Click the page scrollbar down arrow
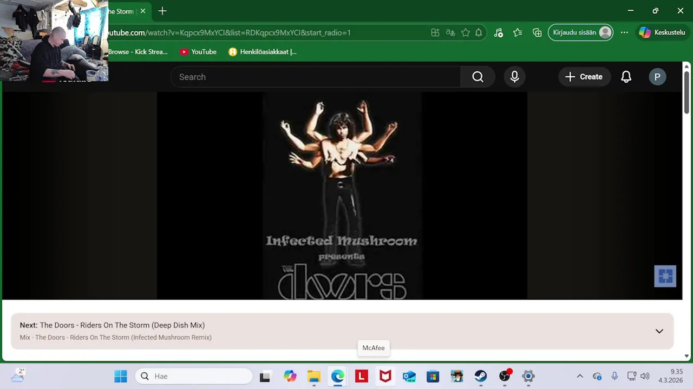The width and height of the screenshot is (693, 389). coord(687,356)
